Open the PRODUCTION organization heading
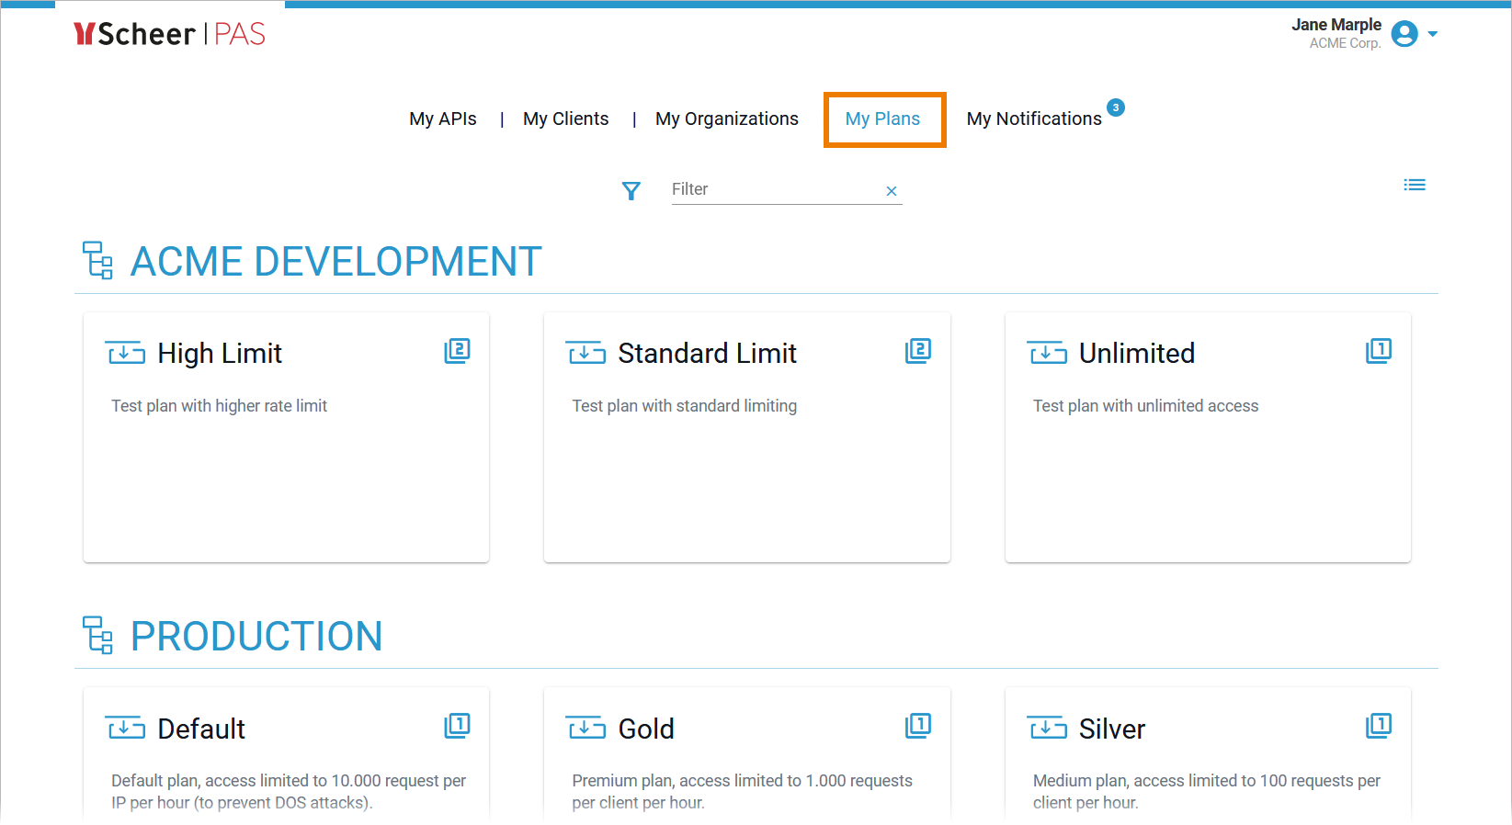 [x=256, y=637]
